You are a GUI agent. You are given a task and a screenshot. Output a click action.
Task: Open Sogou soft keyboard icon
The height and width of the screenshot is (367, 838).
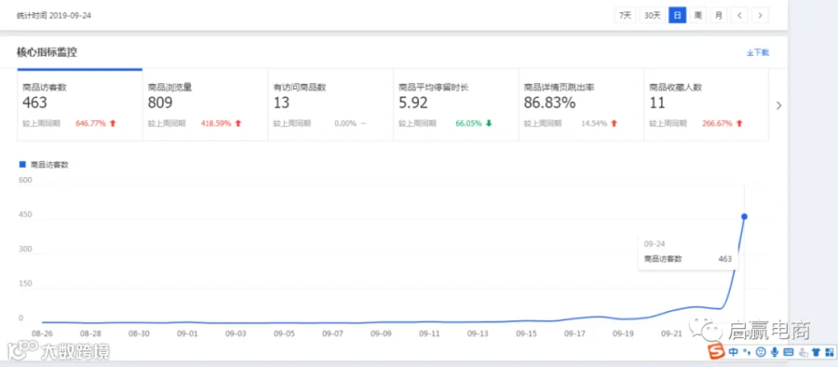(x=789, y=352)
